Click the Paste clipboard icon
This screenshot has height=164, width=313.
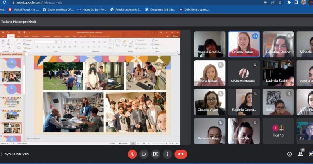(3, 43)
